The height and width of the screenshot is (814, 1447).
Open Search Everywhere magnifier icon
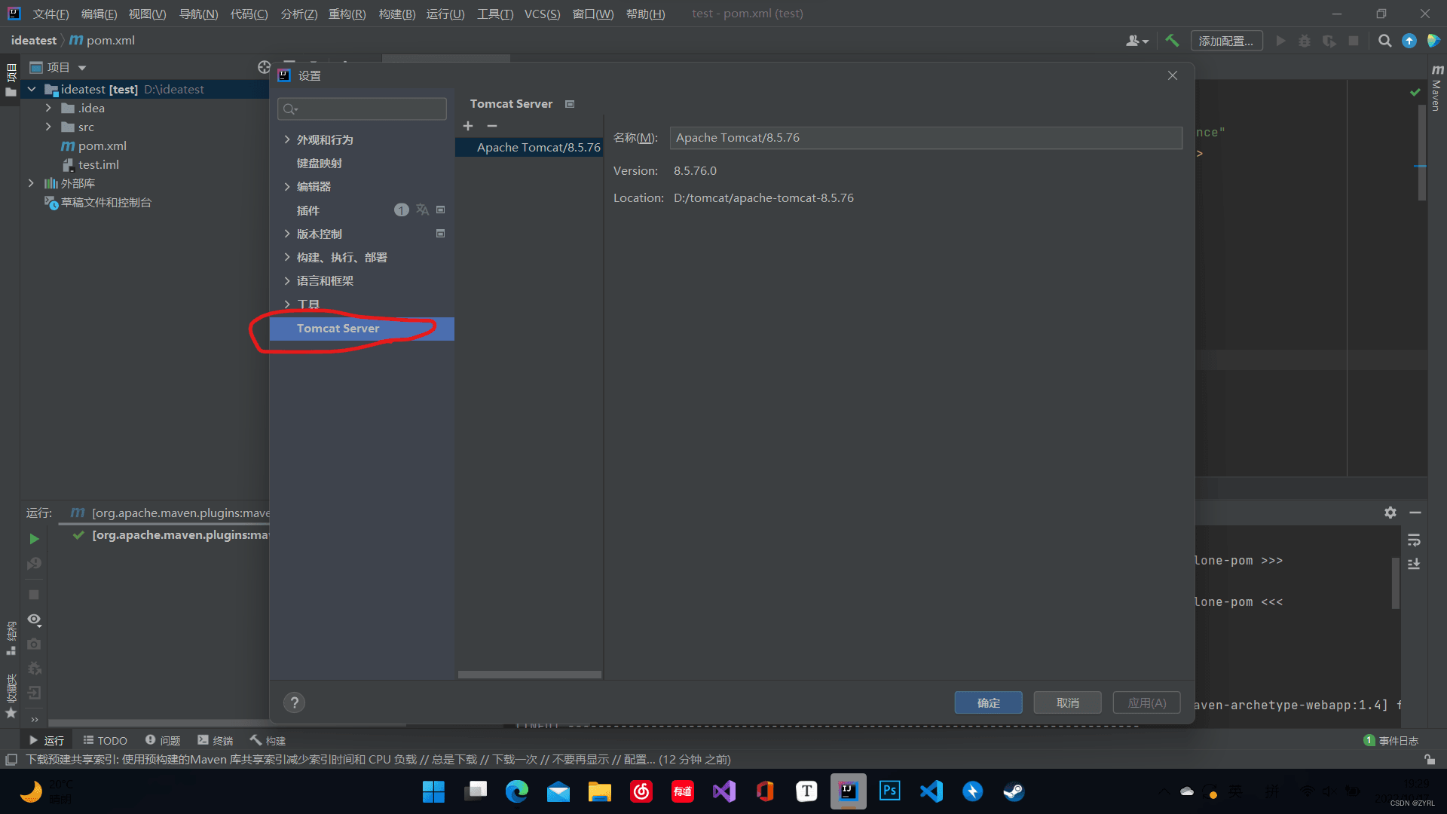1384,41
